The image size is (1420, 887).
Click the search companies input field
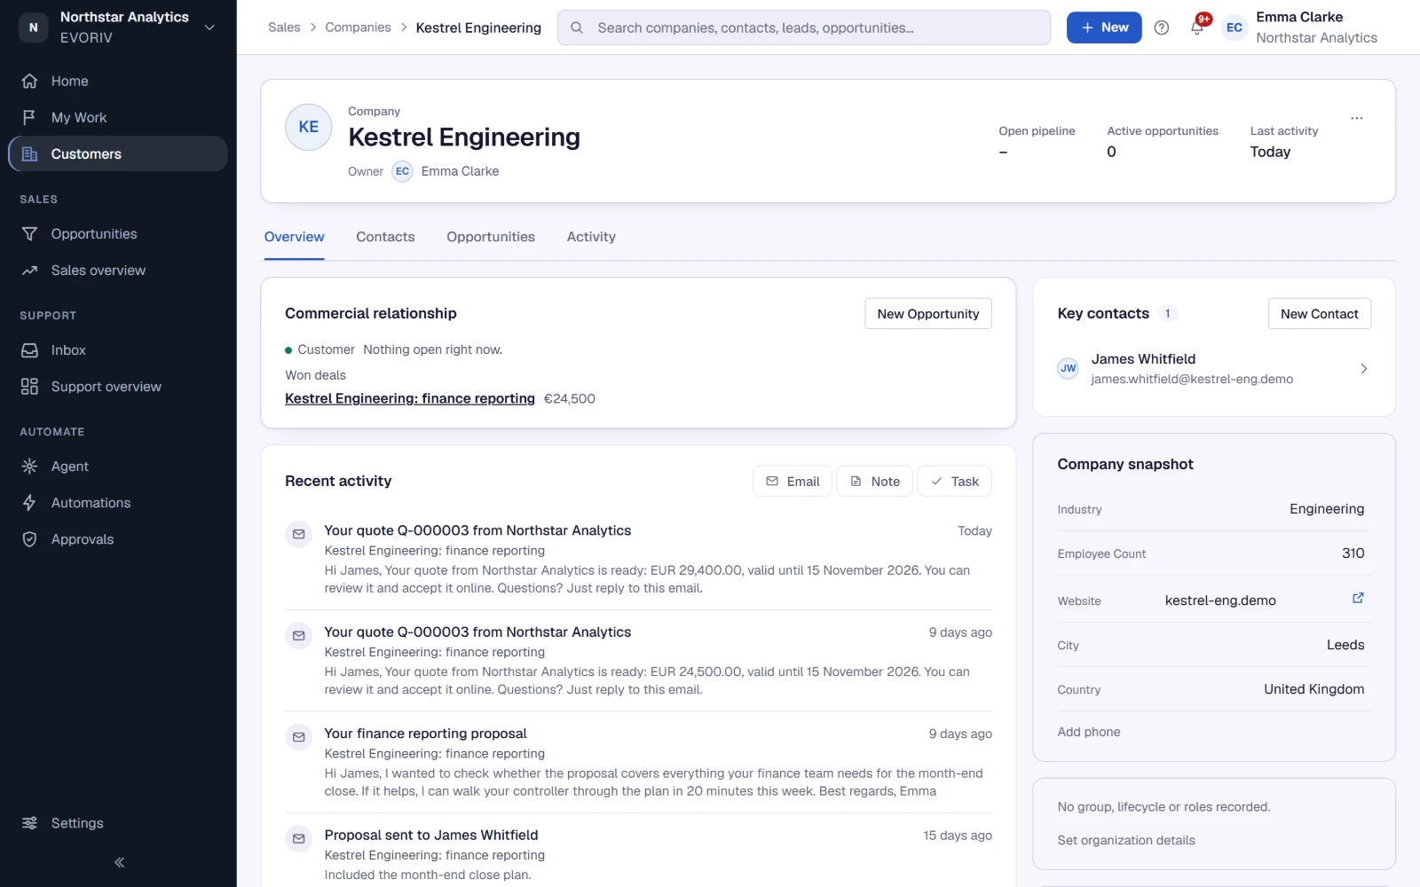coord(804,27)
